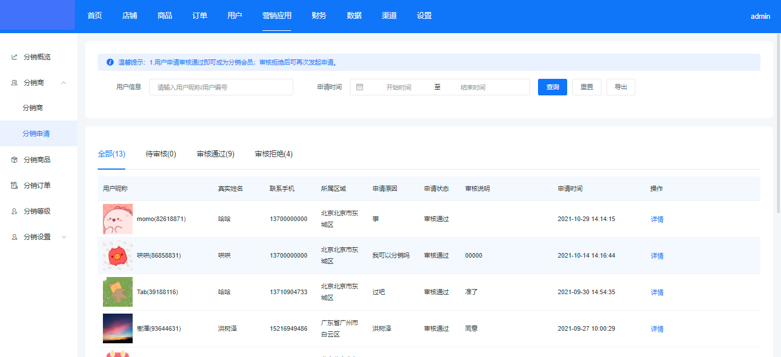Image resolution: width=781 pixels, height=357 pixels.
Task: Switch to the 审核拒绝(4) tab
Action: click(x=273, y=154)
